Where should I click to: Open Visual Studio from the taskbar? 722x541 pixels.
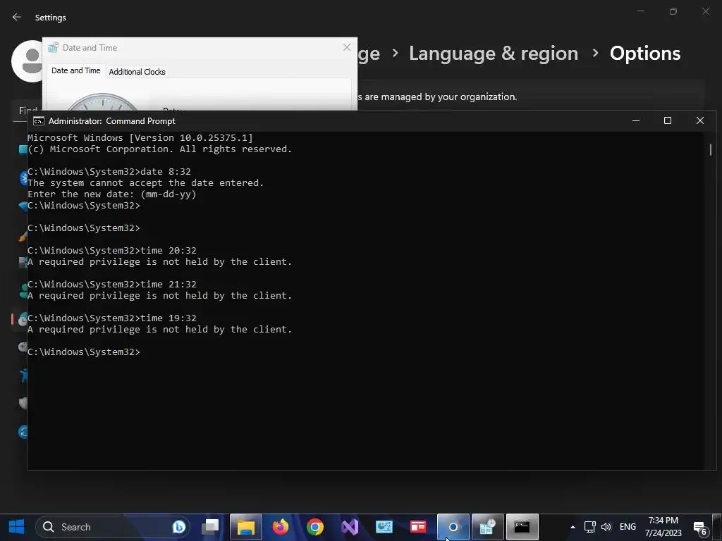(350, 527)
